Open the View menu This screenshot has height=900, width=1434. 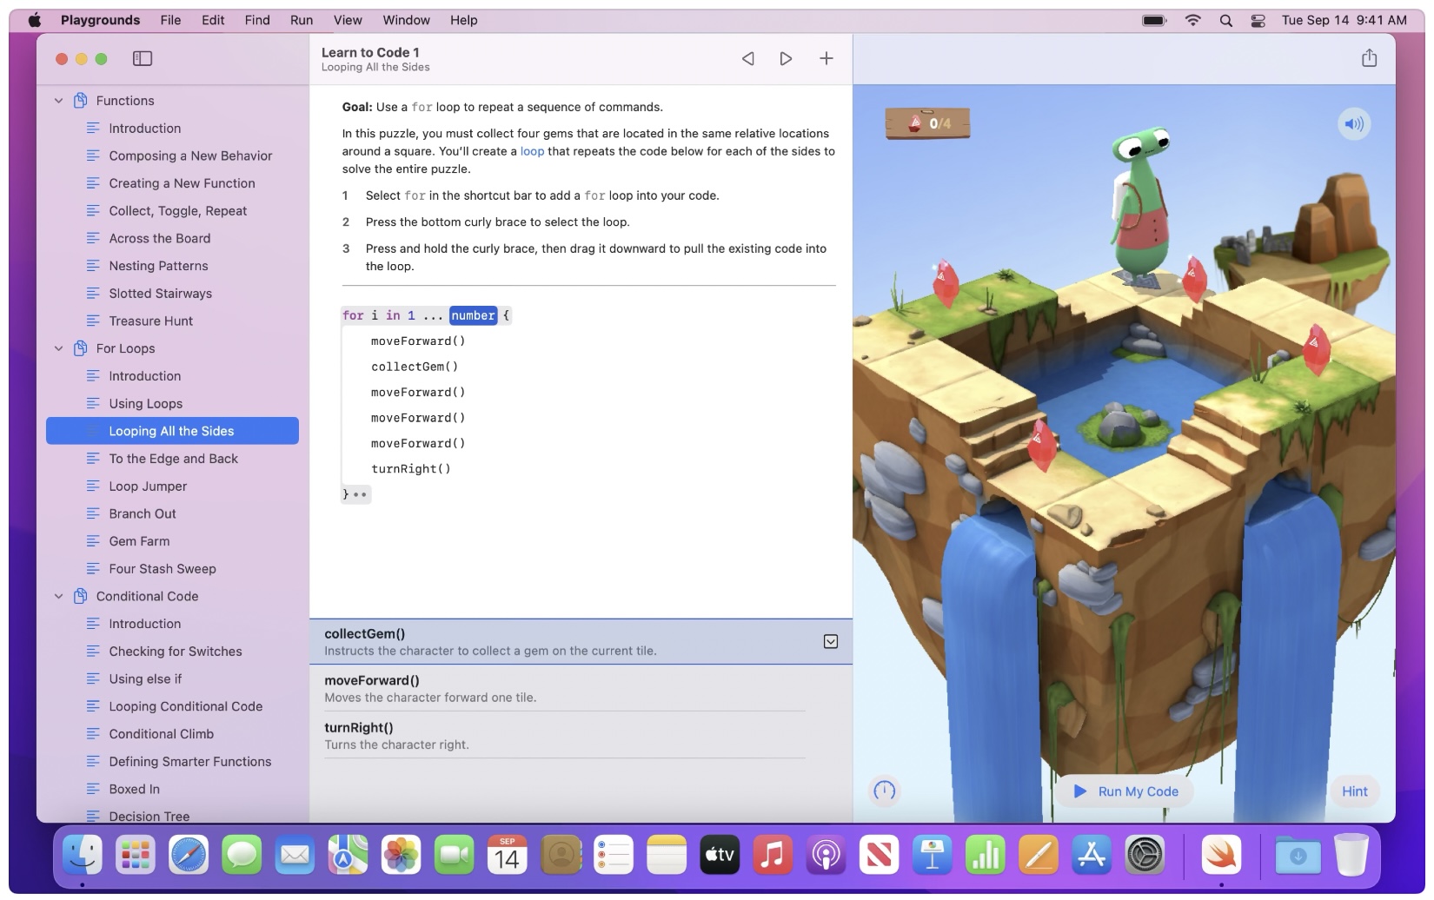pyautogui.click(x=348, y=20)
